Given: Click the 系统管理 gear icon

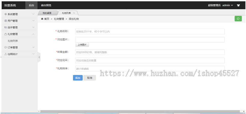Looking at the screenshot, I should pos(6,14).
